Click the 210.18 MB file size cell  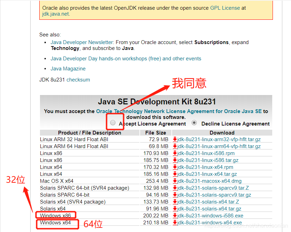coord(156,223)
